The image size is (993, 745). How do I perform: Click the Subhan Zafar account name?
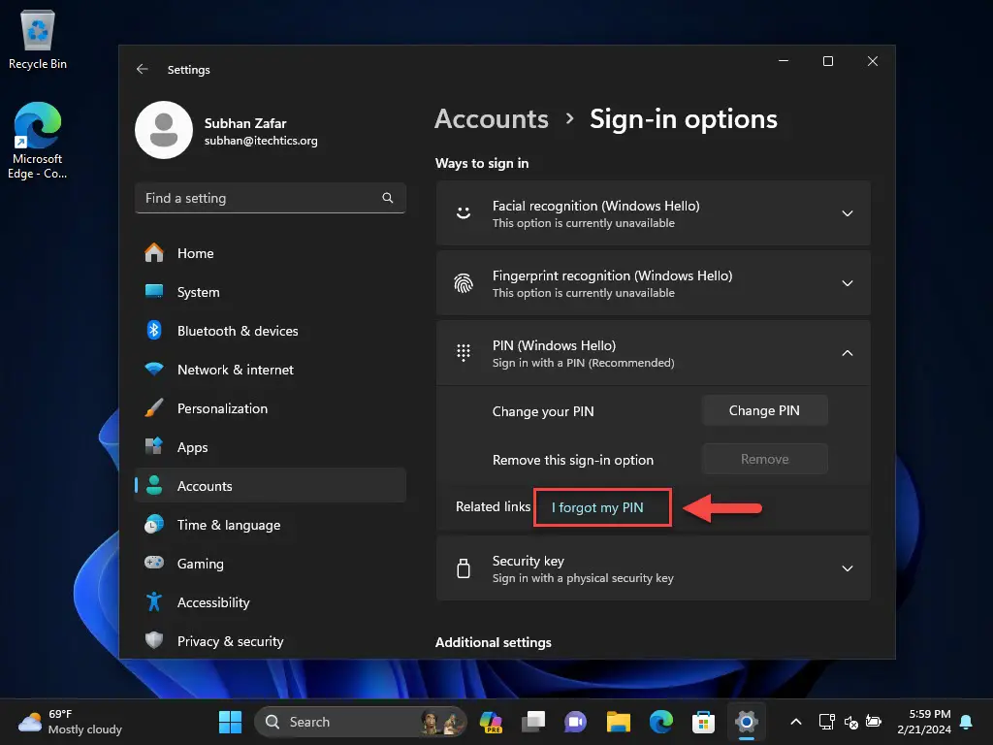245,123
